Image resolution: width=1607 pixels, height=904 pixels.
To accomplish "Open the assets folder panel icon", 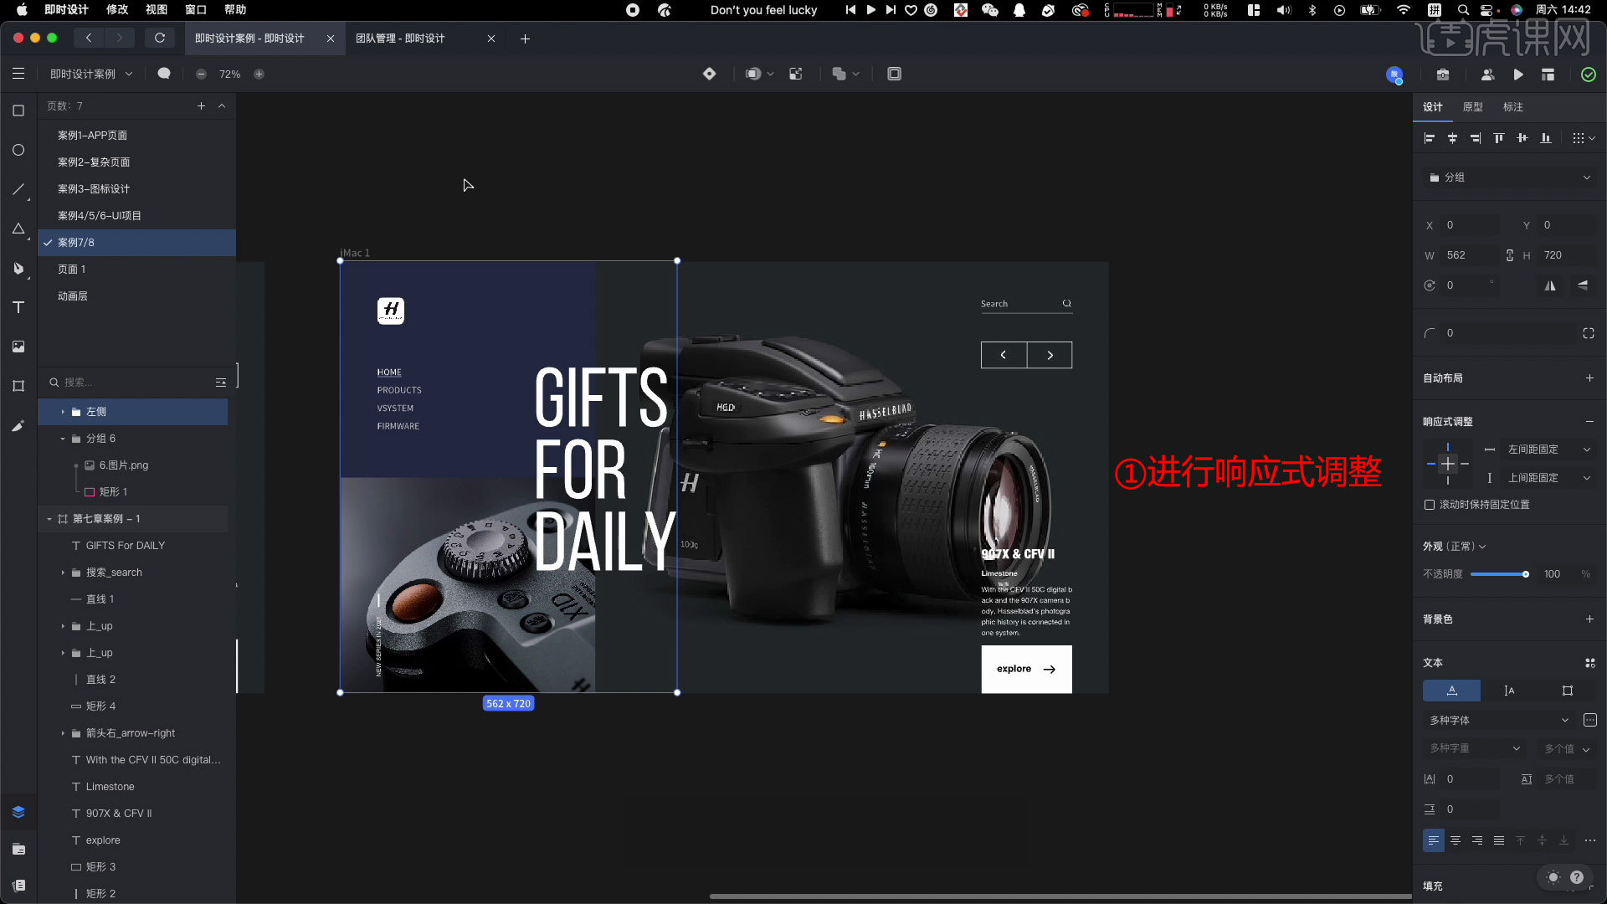I will 18,849.
